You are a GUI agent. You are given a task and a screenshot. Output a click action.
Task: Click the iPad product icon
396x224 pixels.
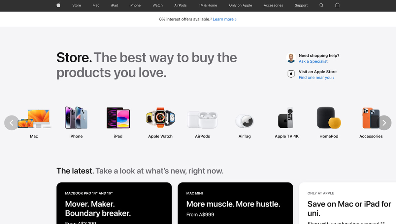[118, 118]
